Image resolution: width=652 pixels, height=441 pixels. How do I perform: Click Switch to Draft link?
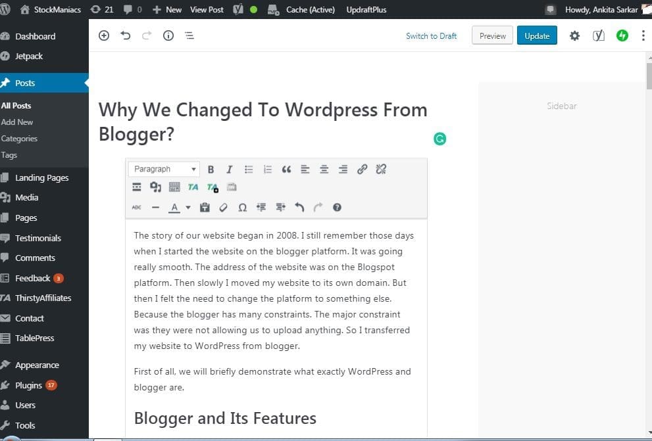coord(431,36)
